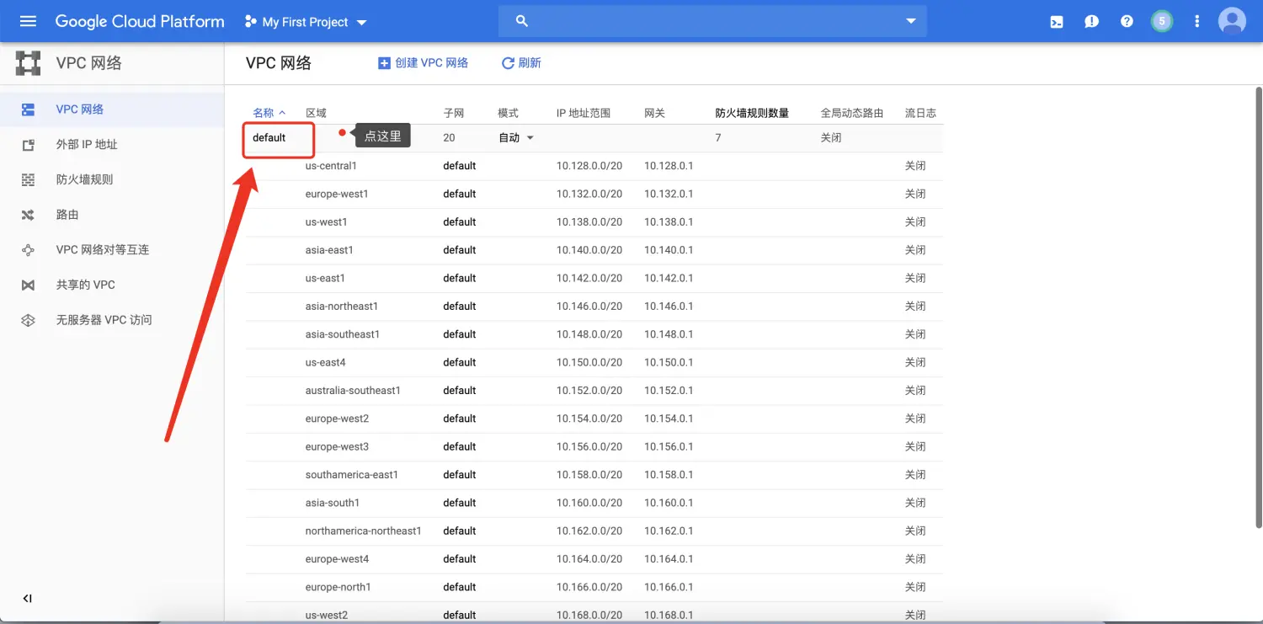Click 关闭 flow log for europe-west4
Screen dimensions: 1263x624
[915, 559]
